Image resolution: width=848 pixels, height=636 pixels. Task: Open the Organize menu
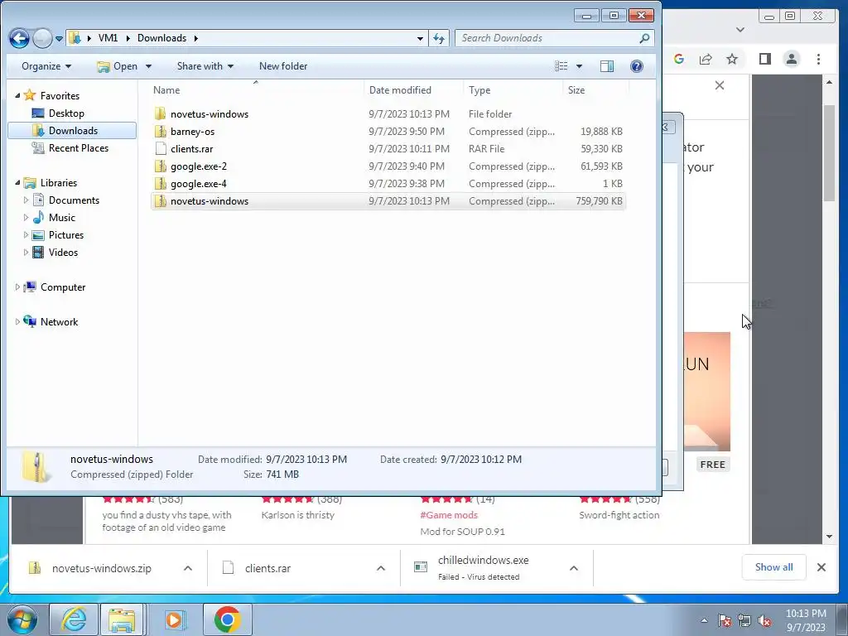click(x=46, y=66)
